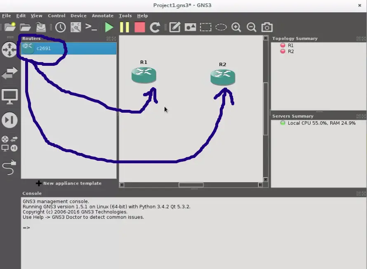Click the Add a note icon
The image size is (367, 269).
[174, 27]
